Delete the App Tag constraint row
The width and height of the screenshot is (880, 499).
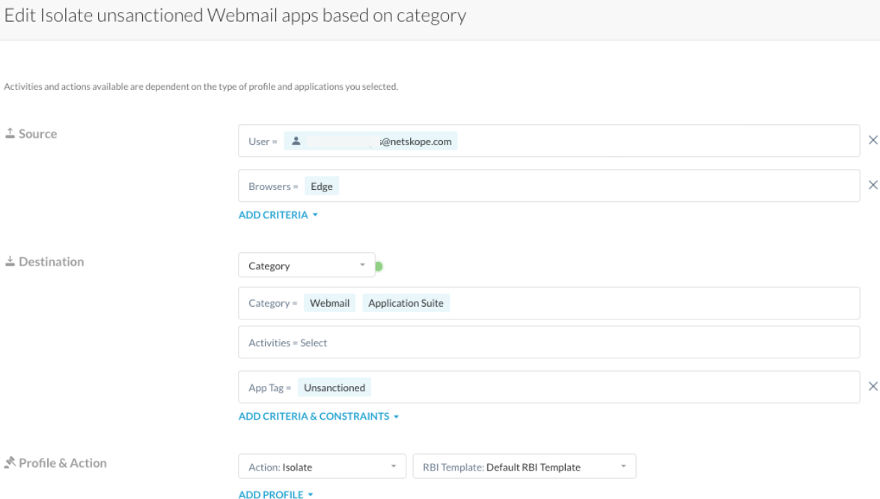click(873, 387)
